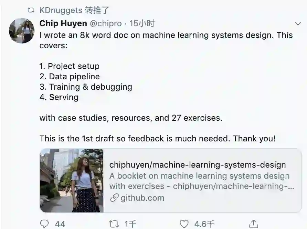The image size is (307, 229).
Task: Open the chiphuyen/machine-learning-systems-design card title
Action: [x=198, y=165]
